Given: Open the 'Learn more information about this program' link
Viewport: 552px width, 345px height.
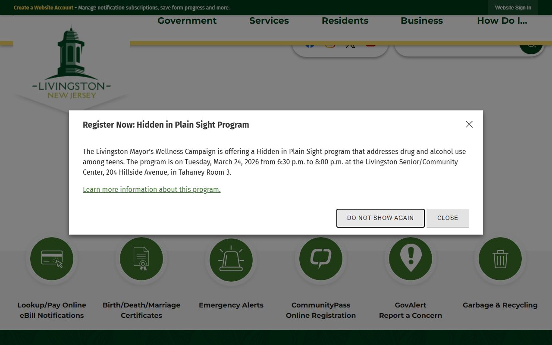Looking at the screenshot, I should 151,189.
